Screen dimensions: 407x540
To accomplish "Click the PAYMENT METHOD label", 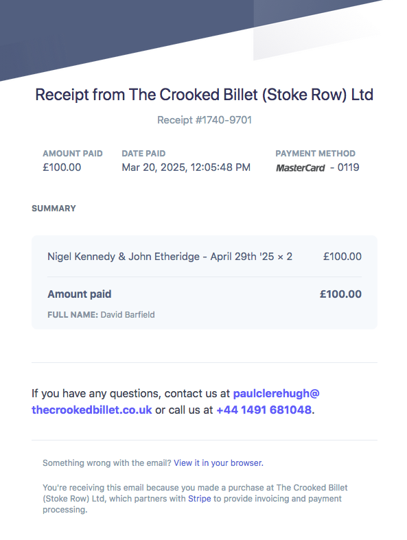I will pyautogui.click(x=315, y=153).
